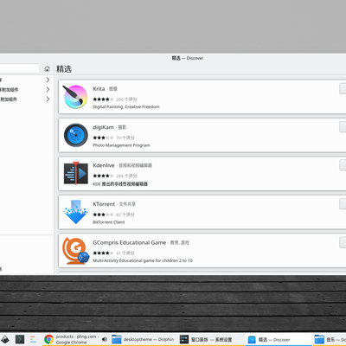
Task: Click the KTorrent app name
Action: 104,204
